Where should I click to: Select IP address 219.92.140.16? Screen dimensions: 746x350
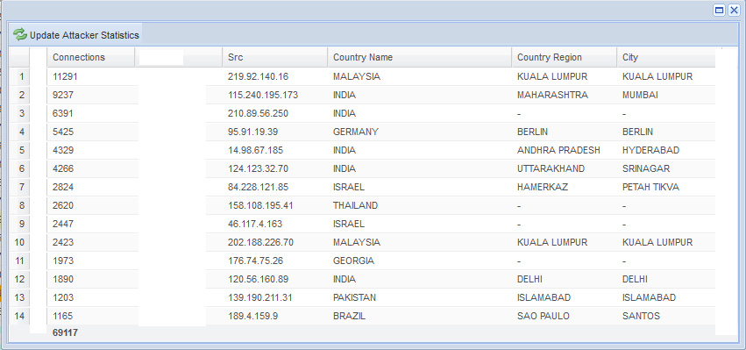click(x=258, y=76)
